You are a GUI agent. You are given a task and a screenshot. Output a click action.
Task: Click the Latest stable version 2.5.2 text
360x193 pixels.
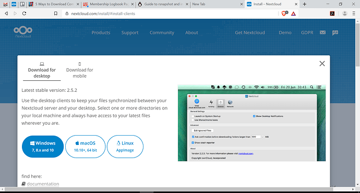(49, 90)
